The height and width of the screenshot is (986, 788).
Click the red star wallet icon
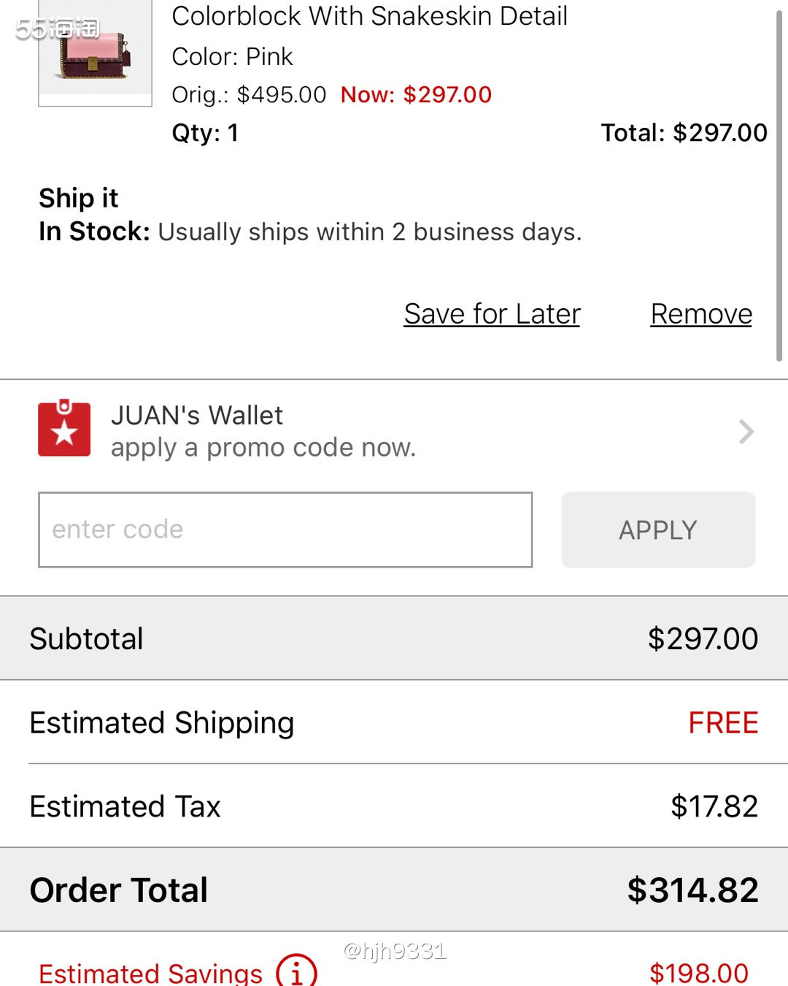pos(64,428)
